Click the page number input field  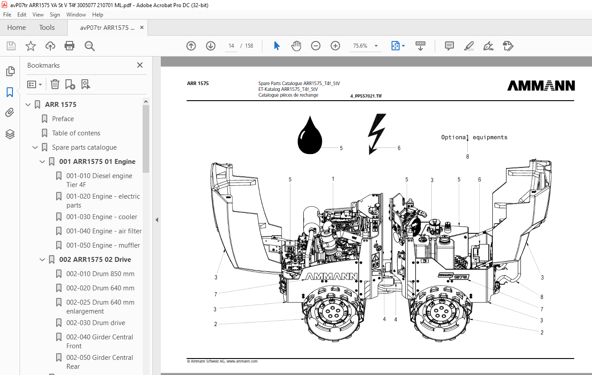(231, 46)
